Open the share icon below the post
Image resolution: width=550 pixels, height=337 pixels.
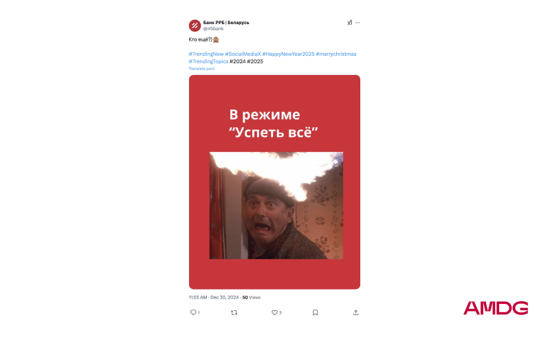[355, 312]
